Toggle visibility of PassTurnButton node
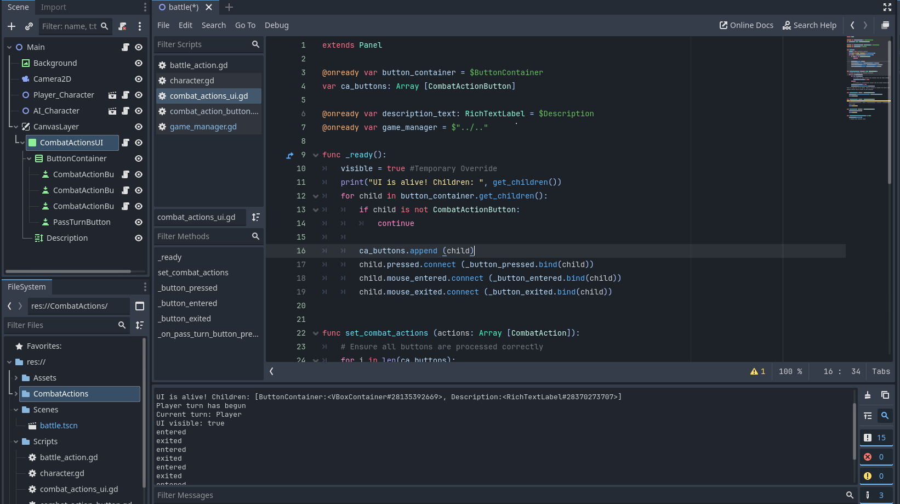The image size is (900, 504). tap(139, 222)
